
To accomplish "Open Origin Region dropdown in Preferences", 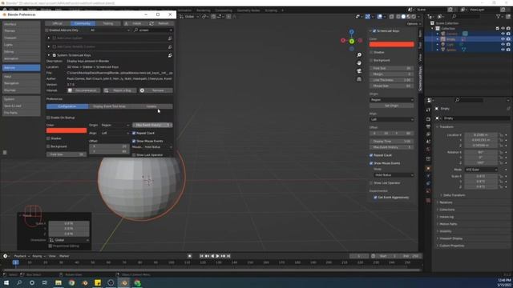I will (115, 125).
